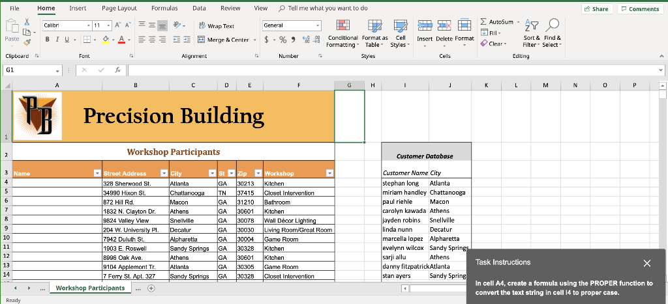
Task: Open the Name column filter dropdown
Action: (x=97, y=173)
